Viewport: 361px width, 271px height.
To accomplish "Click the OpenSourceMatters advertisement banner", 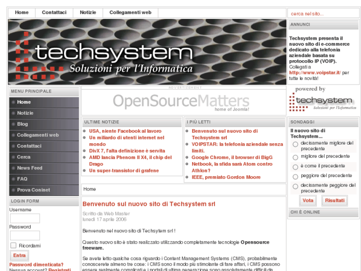I will (181, 102).
